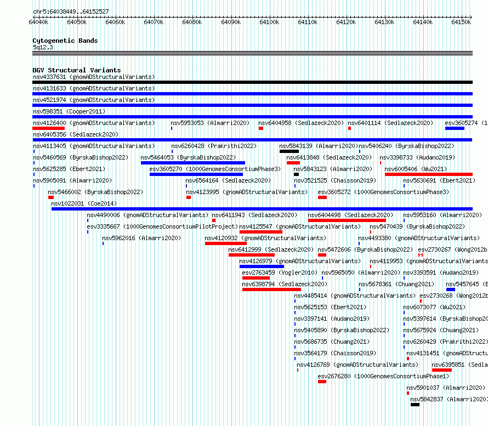
Task: Click the nsv6564164 Sedlazeck2020 label
Action: (x=229, y=180)
